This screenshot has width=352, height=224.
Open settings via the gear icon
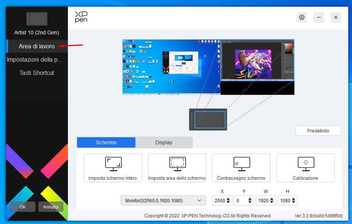[x=302, y=17]
